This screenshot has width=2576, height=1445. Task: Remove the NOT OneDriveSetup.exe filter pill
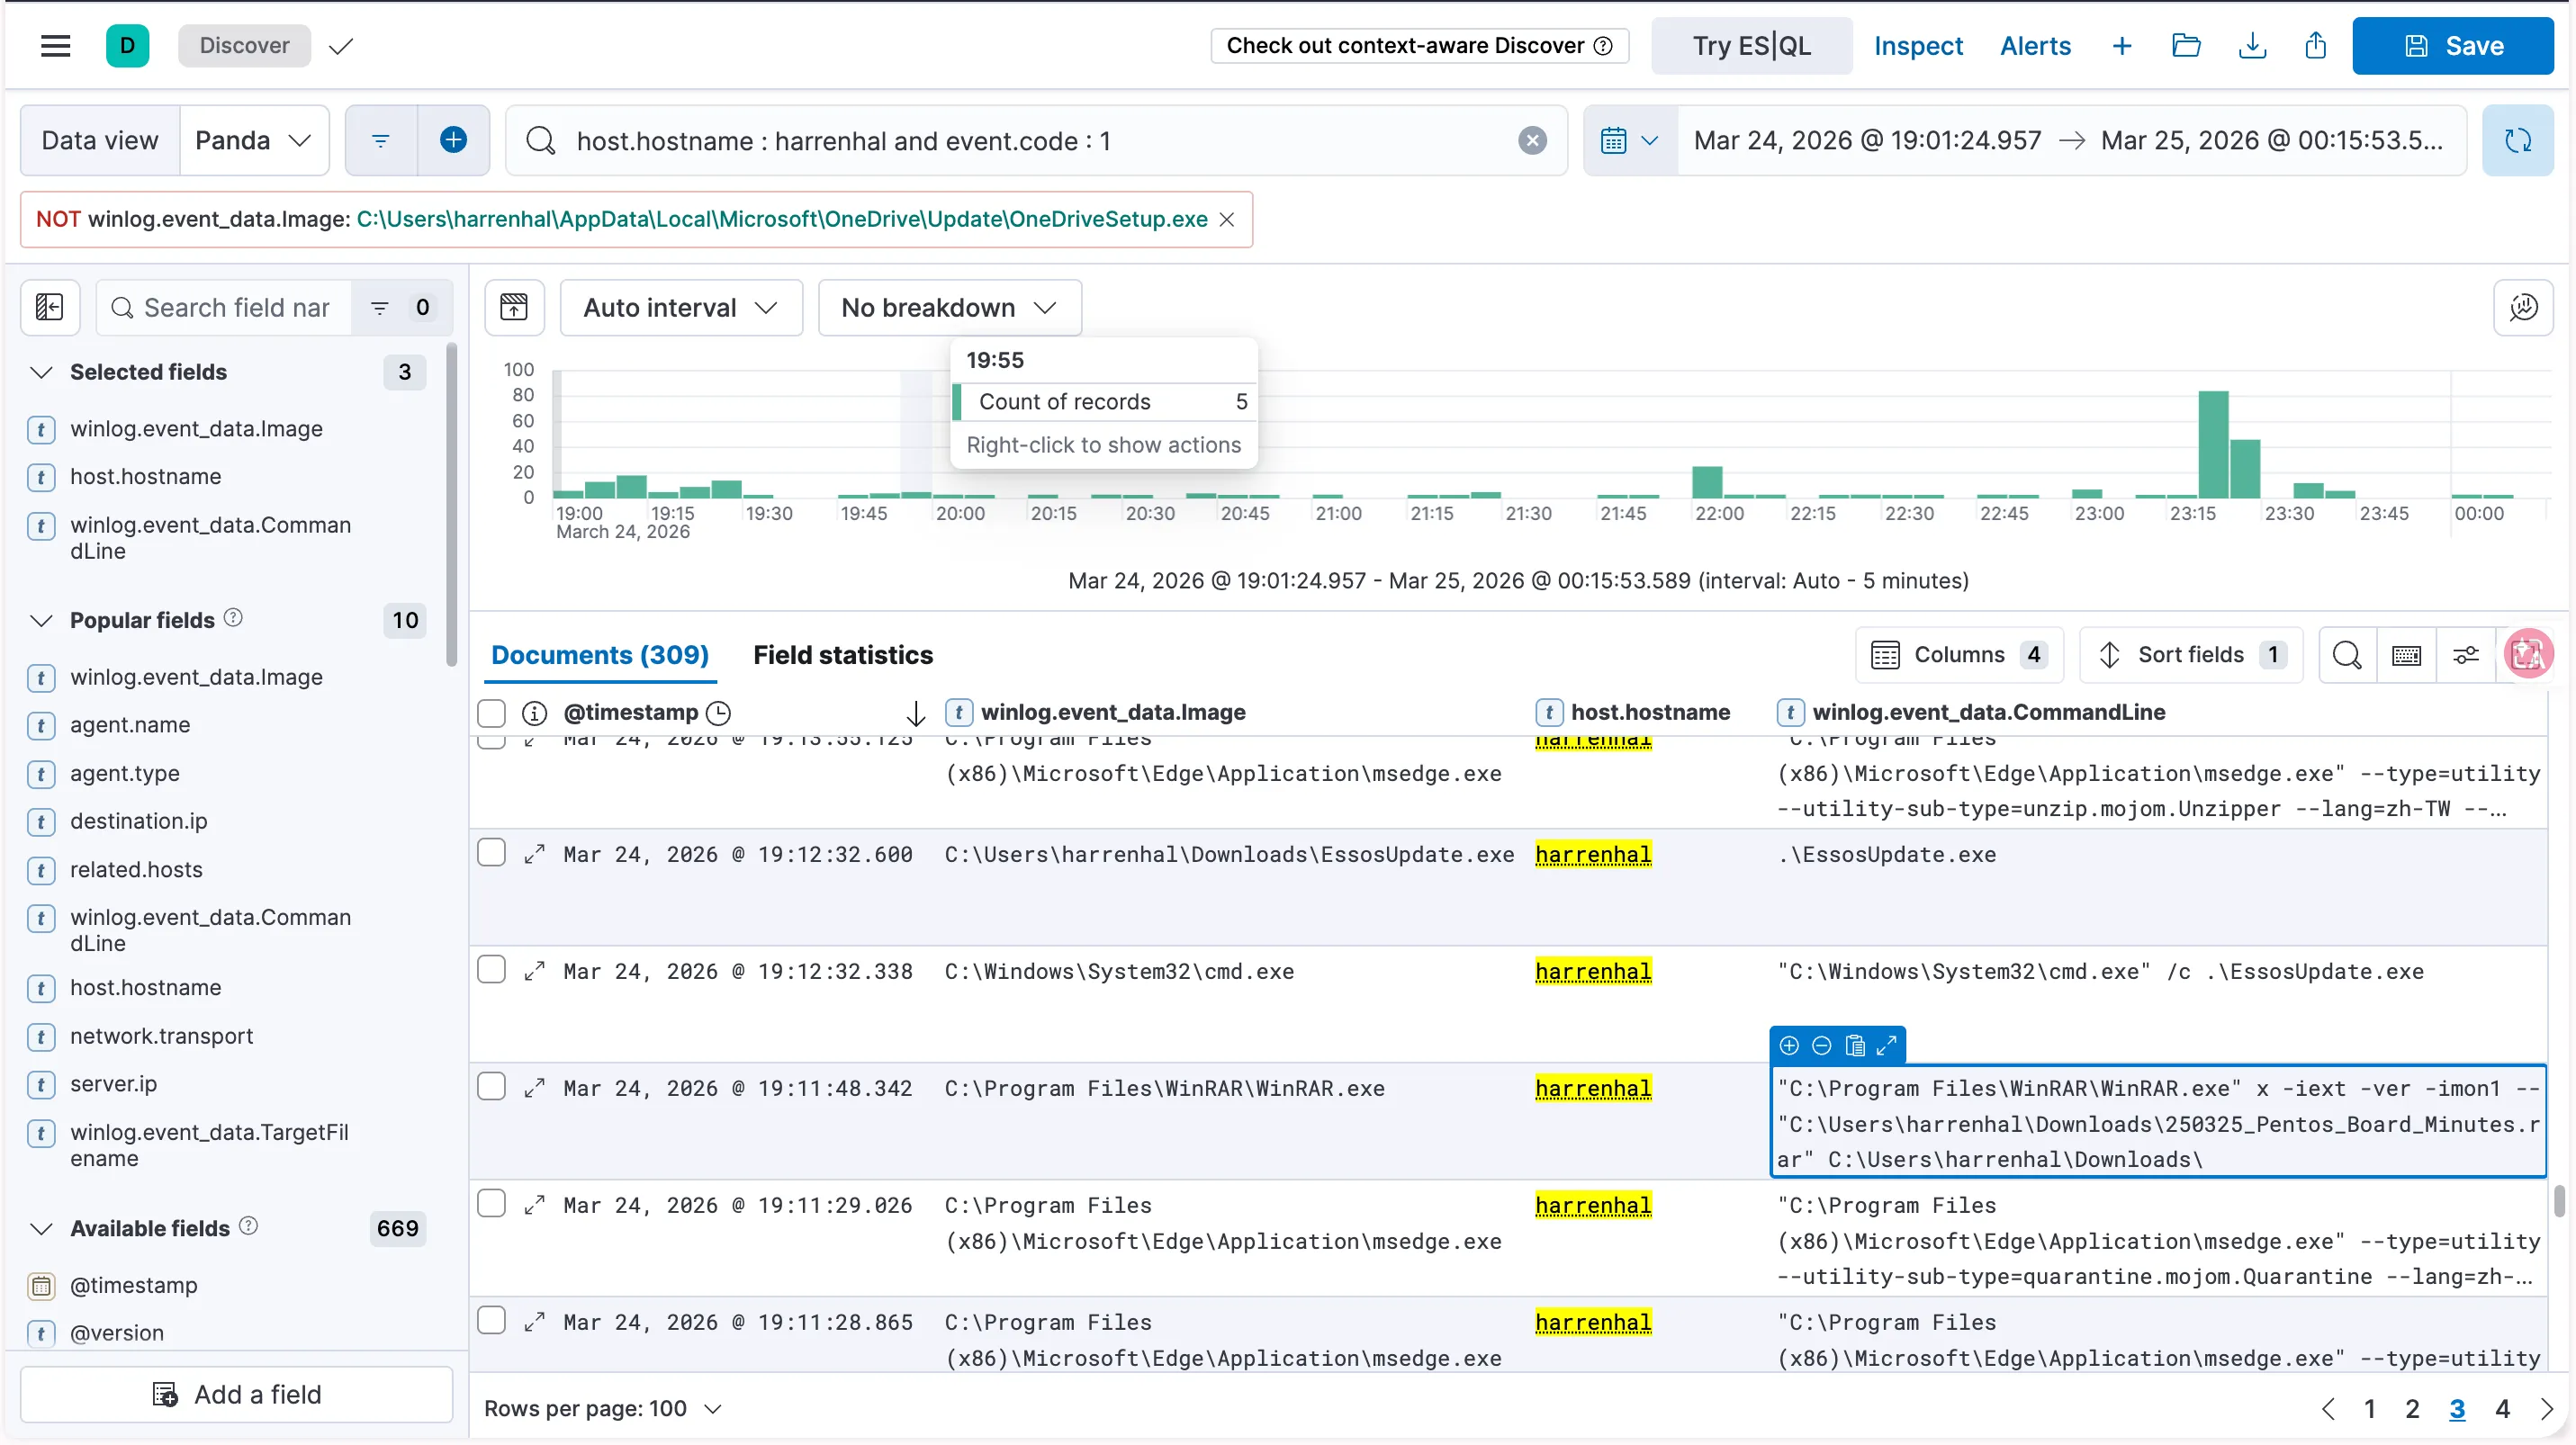(x=1227, y=220)
